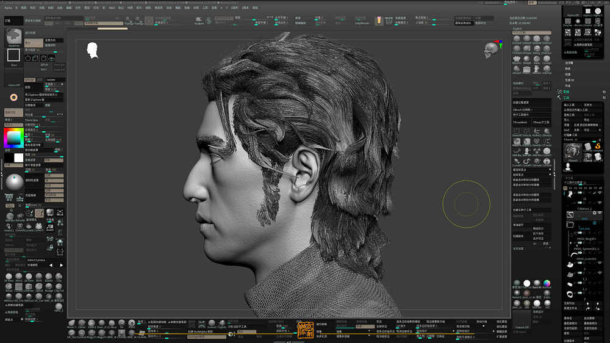The height and width of the screenshot is (343, 610).
Task: Choose the rainbow NormalRGB material sphere
Action: (547, 283)
